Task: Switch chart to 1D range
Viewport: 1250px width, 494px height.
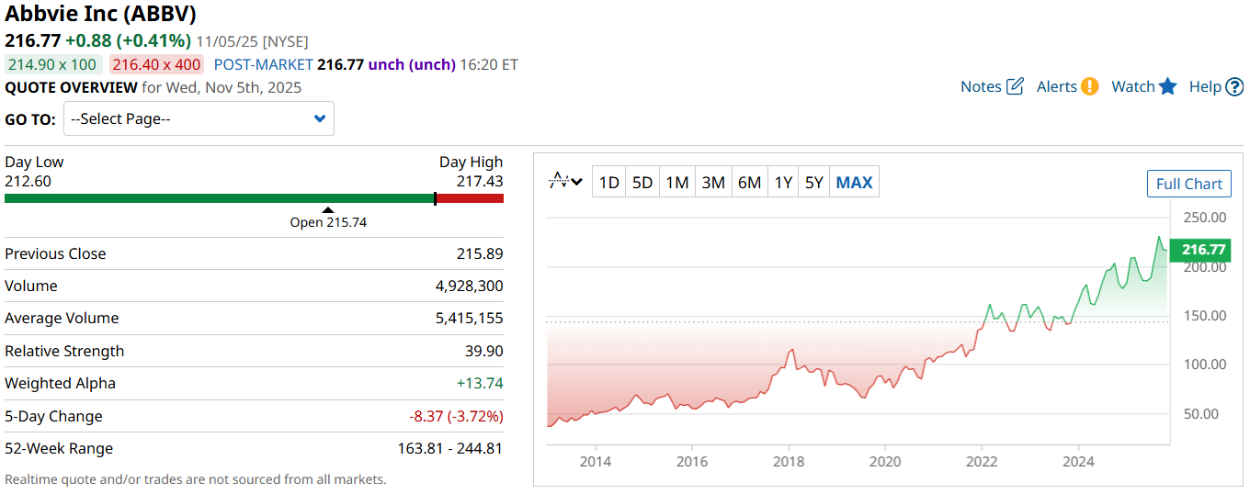Action: tap(608, 182)
